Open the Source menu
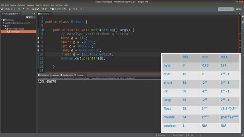The height and width of the screenshot is (137, 244). (13, 5)
